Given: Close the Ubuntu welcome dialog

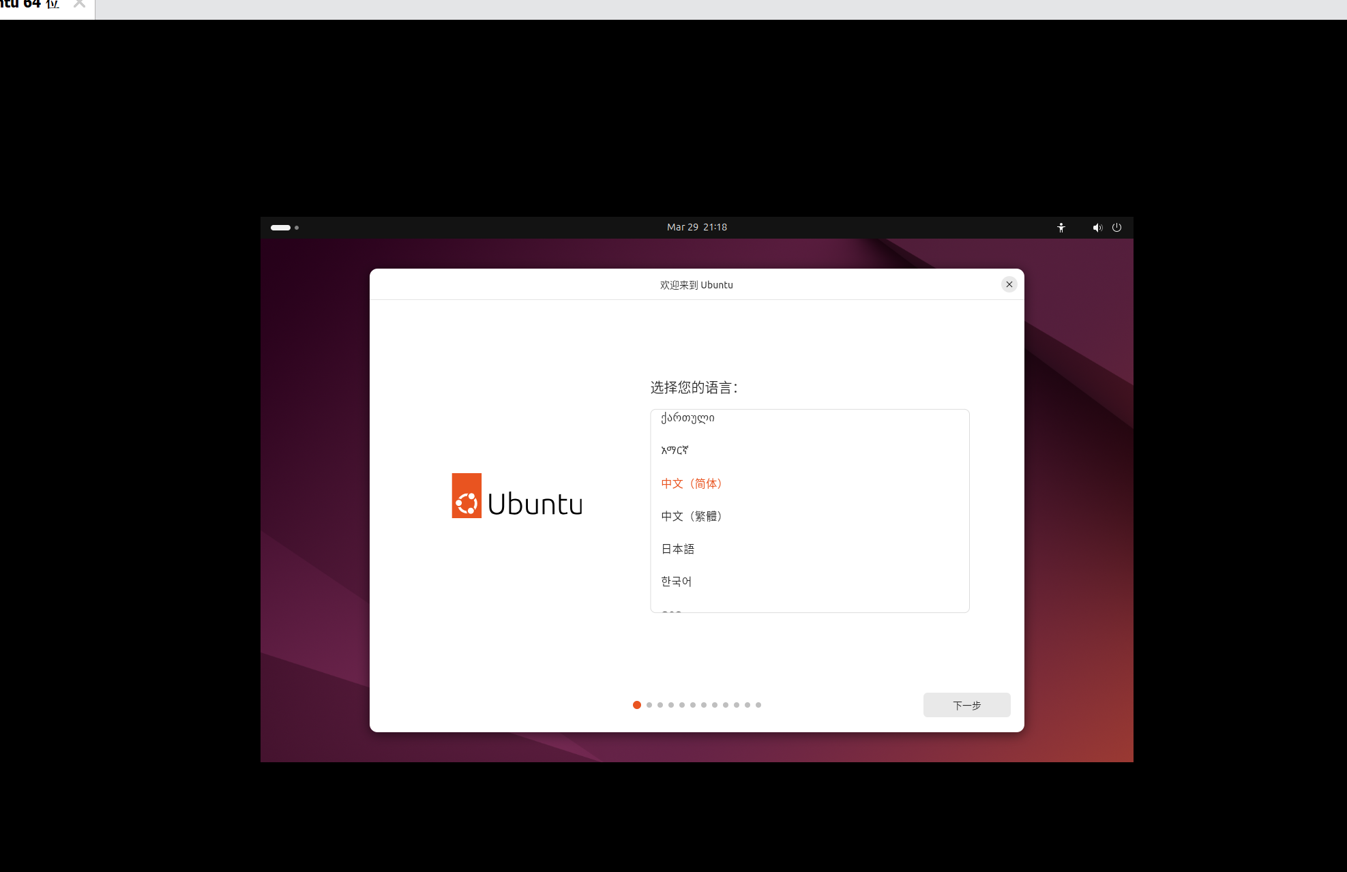Looking at the screenshot, I should 1009,284.
